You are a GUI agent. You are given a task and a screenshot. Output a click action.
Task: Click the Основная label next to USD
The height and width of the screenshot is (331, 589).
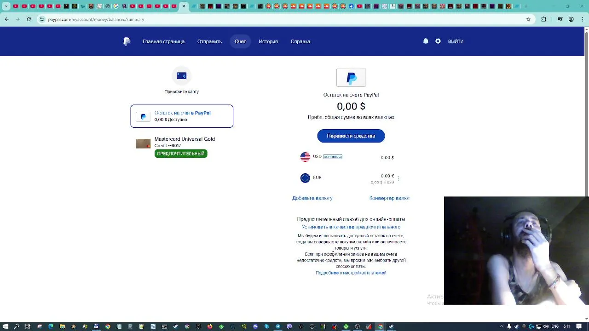tap(332, 157)
